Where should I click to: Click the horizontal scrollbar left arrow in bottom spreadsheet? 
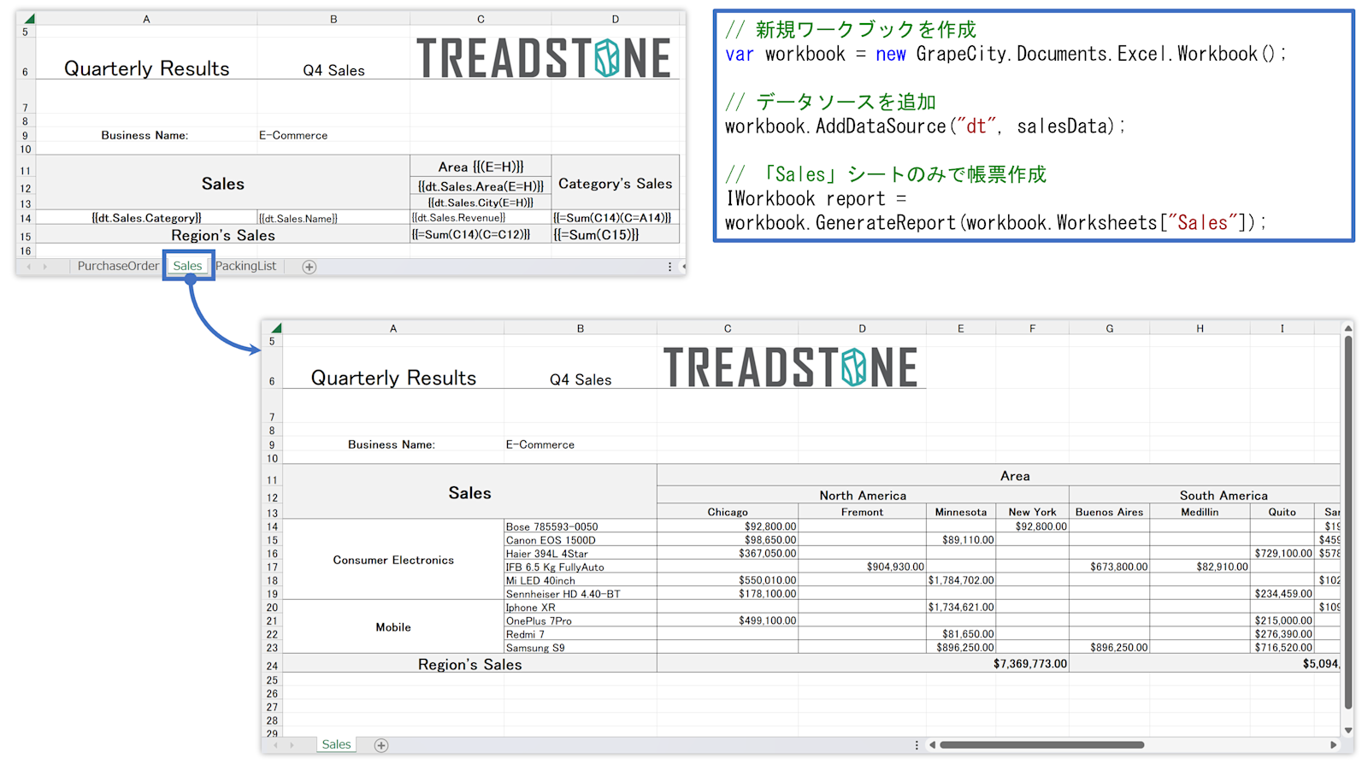click(932, 745)
